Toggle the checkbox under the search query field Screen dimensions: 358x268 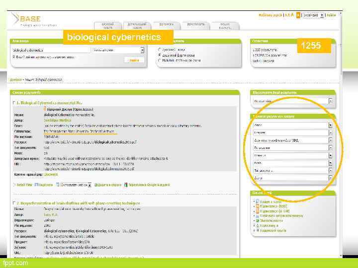14,57
